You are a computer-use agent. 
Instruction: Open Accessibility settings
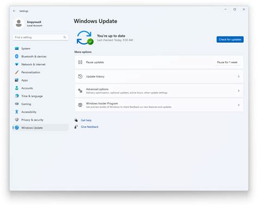(x=41, y=112)
